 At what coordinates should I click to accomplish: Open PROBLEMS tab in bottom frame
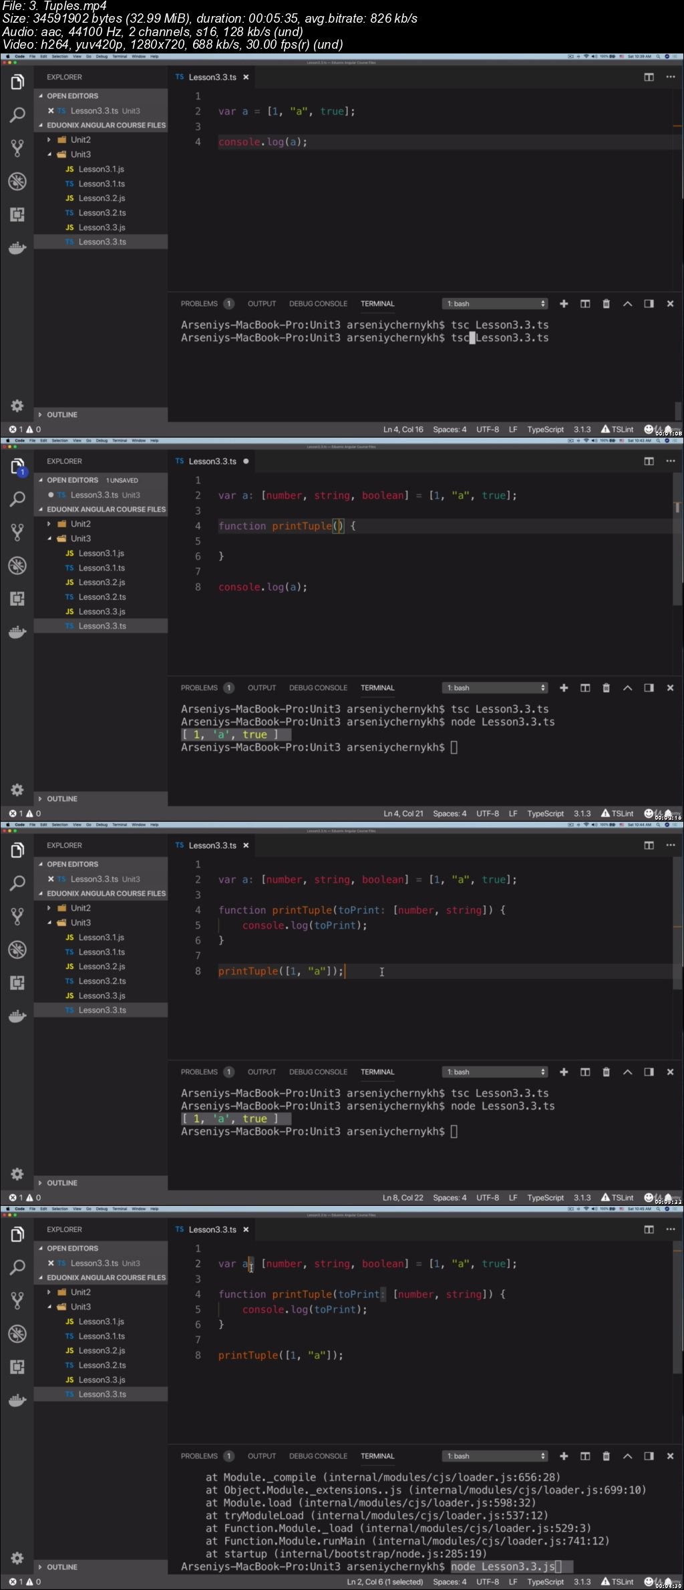click(206, 1456)
